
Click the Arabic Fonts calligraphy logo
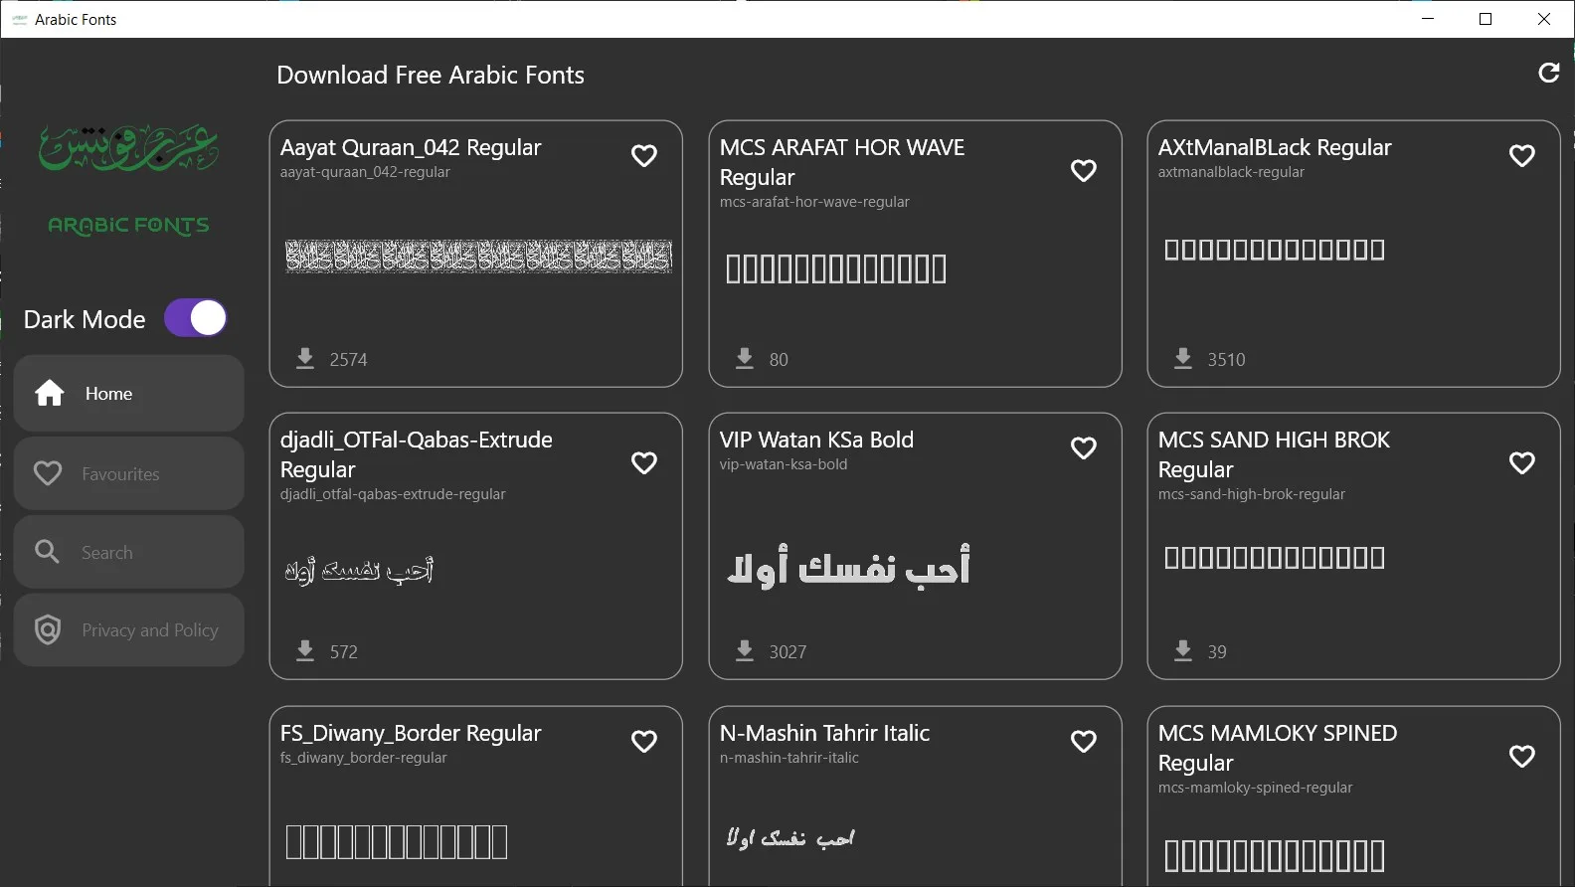[x=128, y=147]
